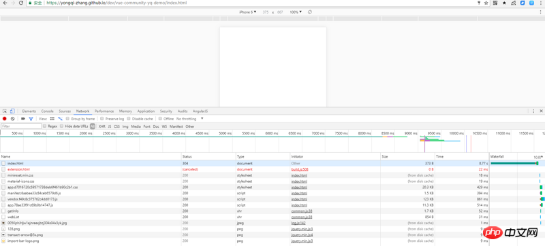Select the index.html request row
Image resolution: width=545 pixels, height=246 pixels.
tap(244, 163)
